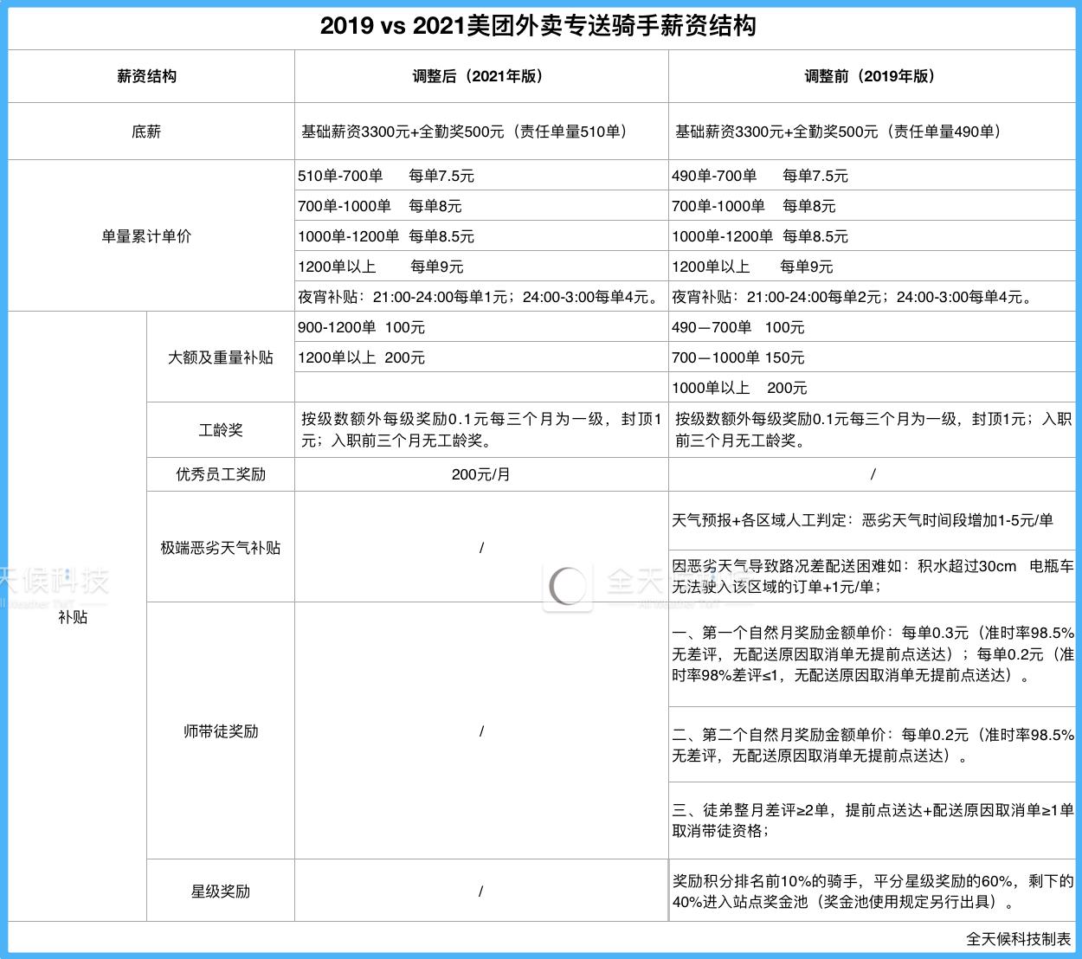Click the 大额及重量补贴 row label
This screenshot has height=959, width=1082.
point(220,357)
